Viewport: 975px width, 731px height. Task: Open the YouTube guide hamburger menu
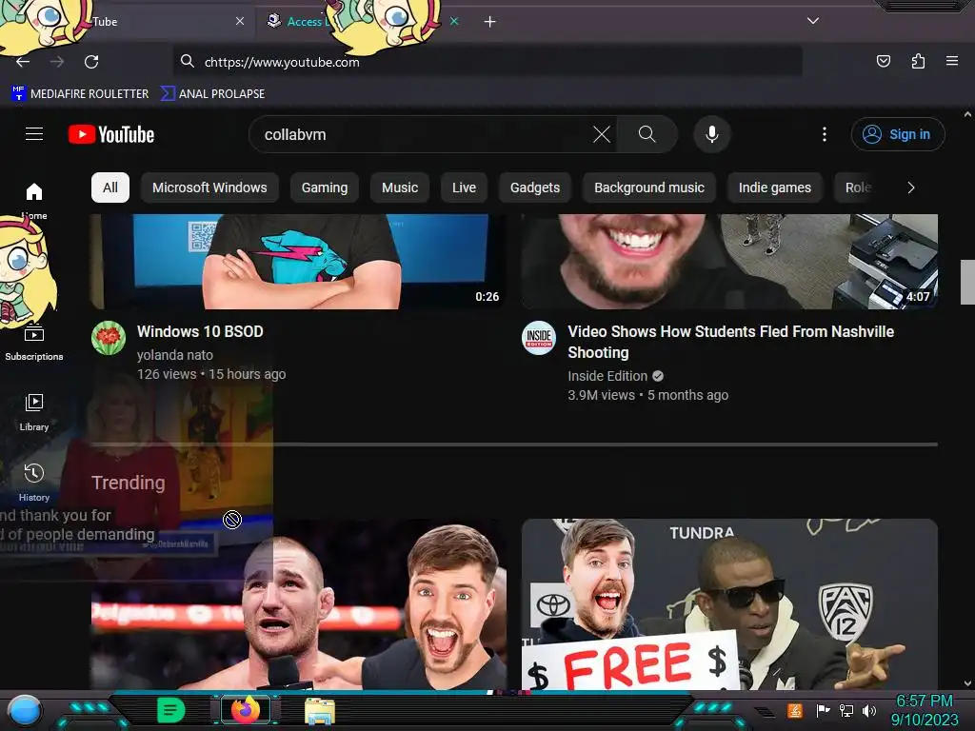coord(34,134)
